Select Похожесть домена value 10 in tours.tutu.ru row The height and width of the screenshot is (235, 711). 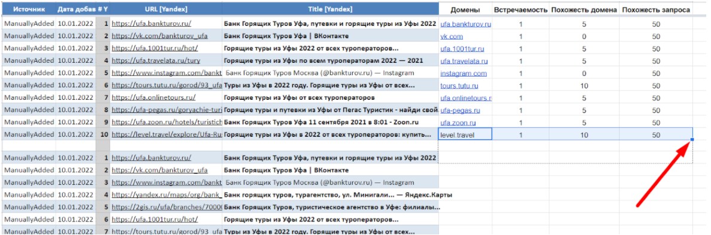point(584,86)
